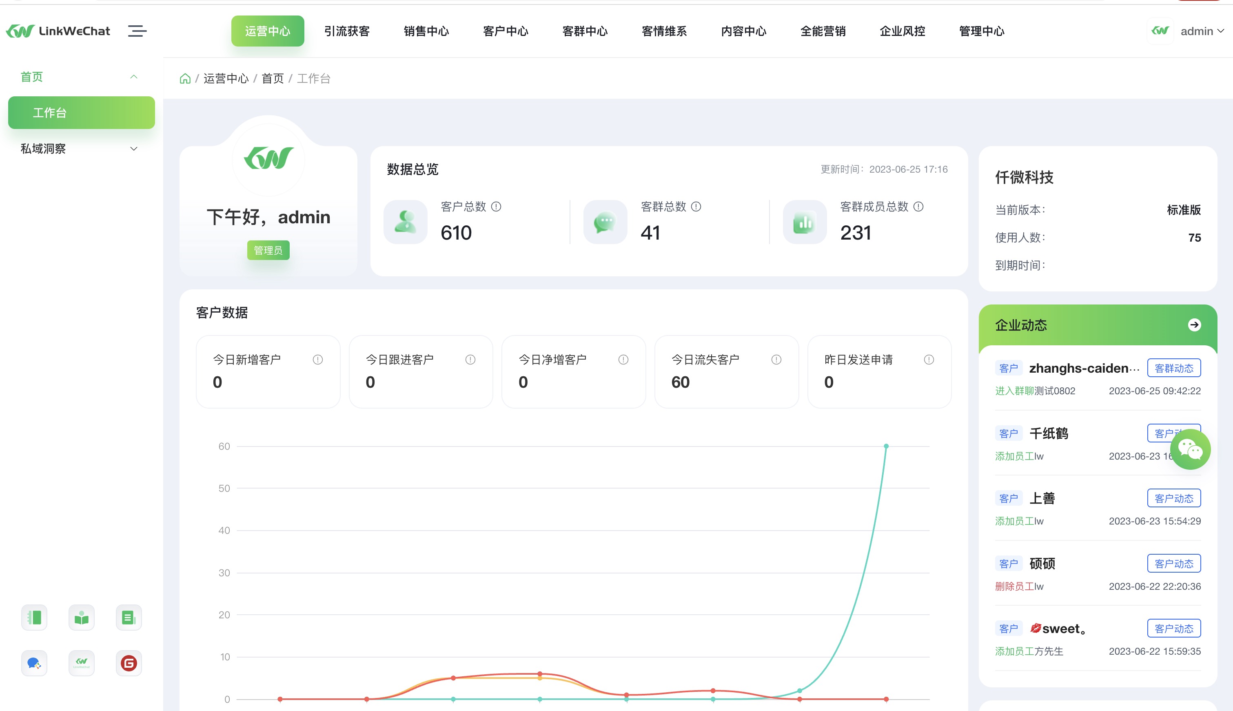Click 首页 in the breadcrumb

pos(273,79)
